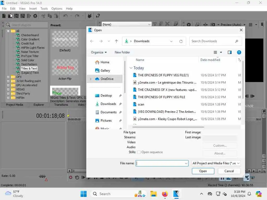Screen dimensions: 267x200
Task: Open address bar history dropdown next to Downloads
Action: (x=171, y=41)
